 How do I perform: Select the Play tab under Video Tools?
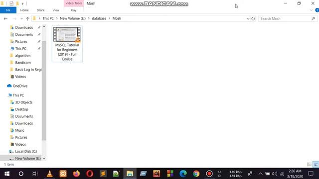(73, 10)
